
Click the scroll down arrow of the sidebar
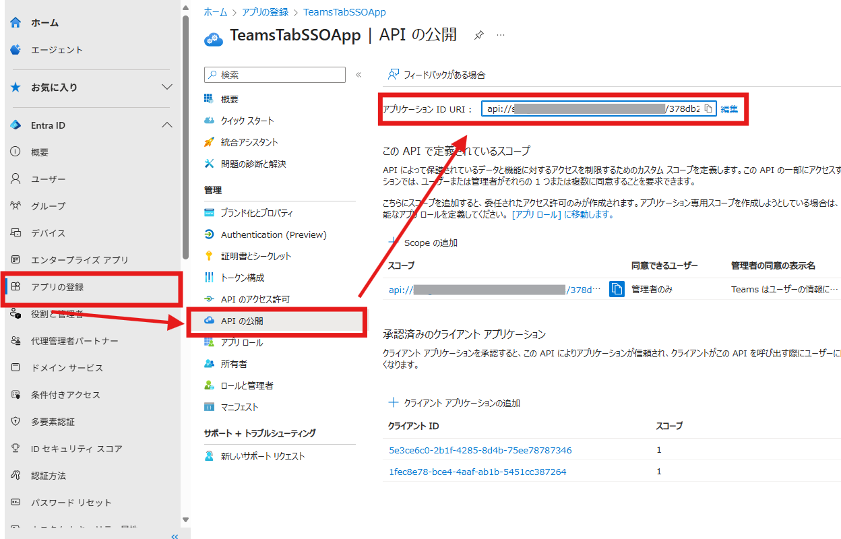click(185, 519)
